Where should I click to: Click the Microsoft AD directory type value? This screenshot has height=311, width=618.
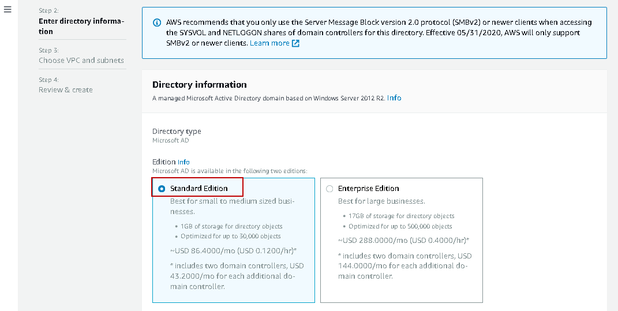pyautogui.click(x=171, y=140)
